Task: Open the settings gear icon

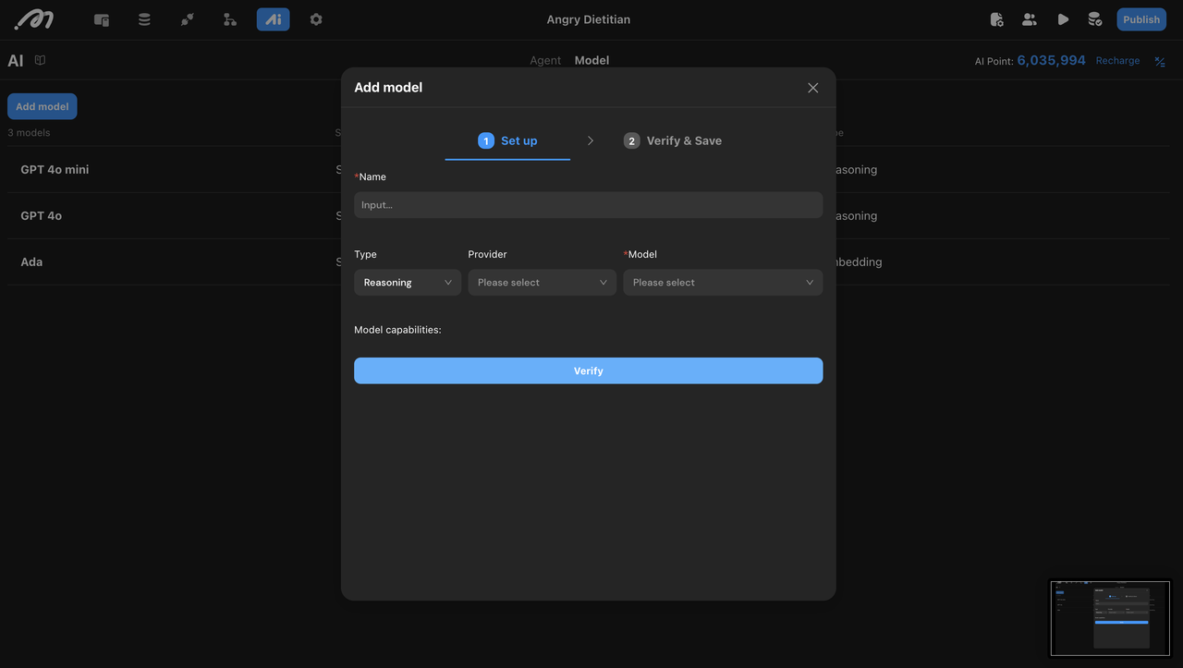Action: (x=316, y=19)
